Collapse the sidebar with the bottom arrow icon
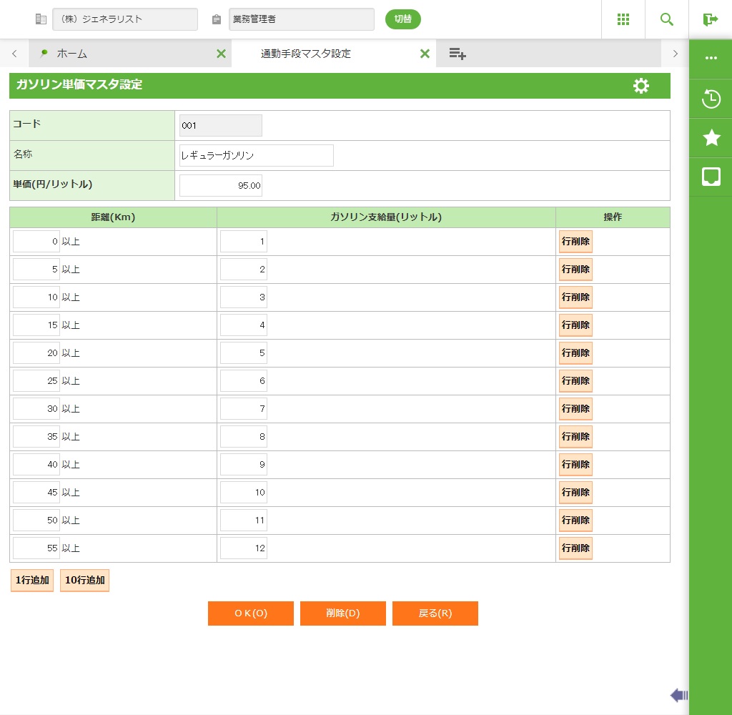Image resolution: width=732 pixels, height=715 pixels. click(679, 695)
